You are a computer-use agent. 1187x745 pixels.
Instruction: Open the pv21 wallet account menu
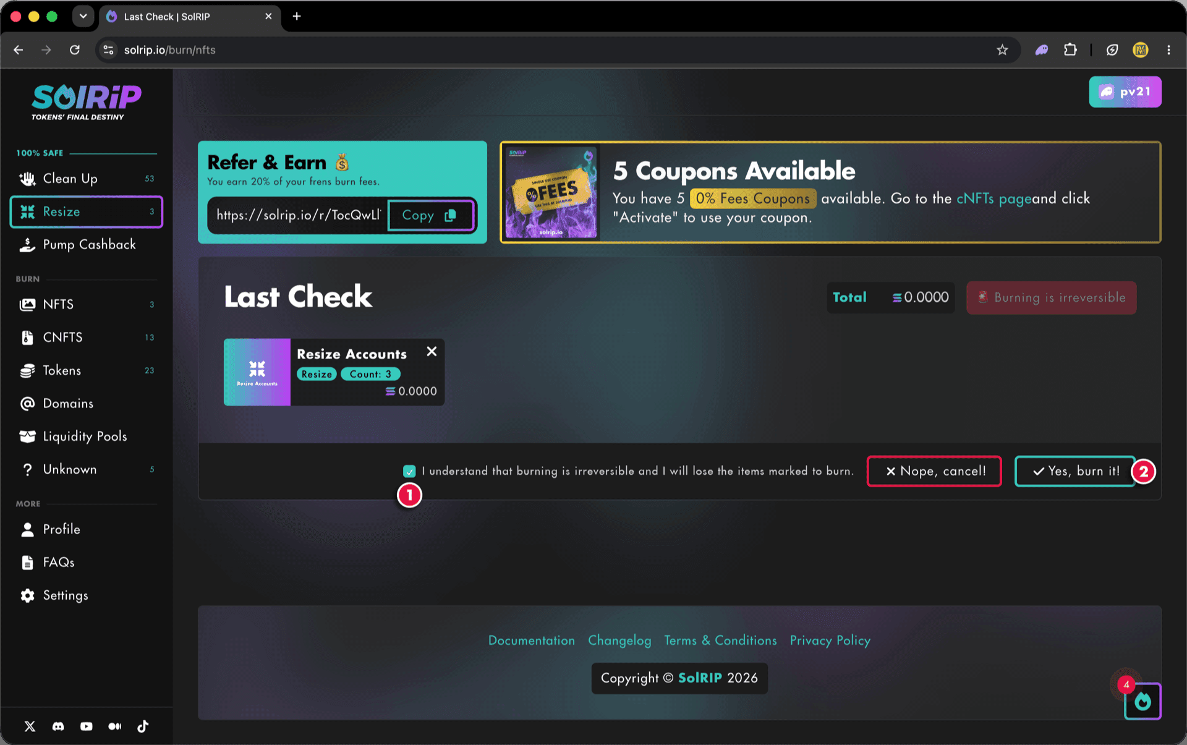coord(1125,92)
